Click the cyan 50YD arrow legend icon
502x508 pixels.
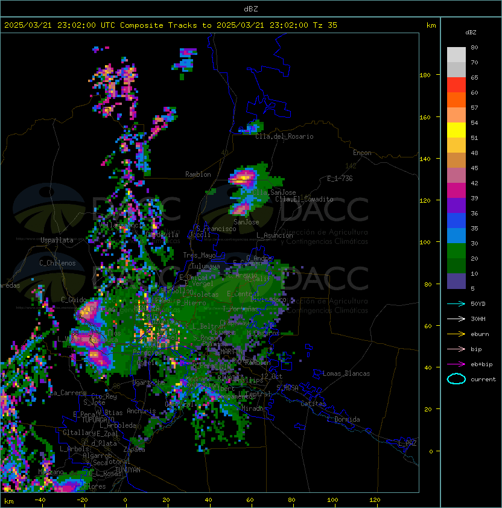tap(456, 303)
